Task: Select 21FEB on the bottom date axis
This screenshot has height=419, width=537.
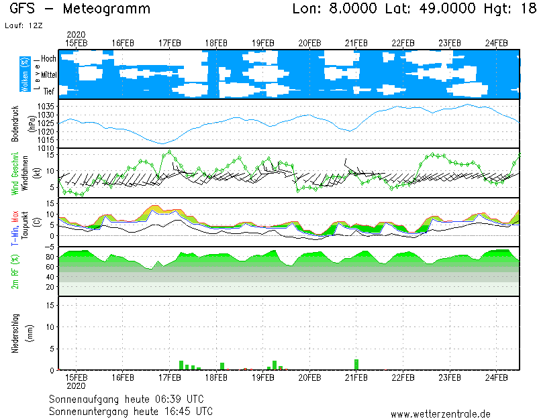Action: point(356,377)
